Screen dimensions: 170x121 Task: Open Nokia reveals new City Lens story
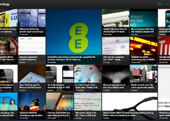click(144, 78)
